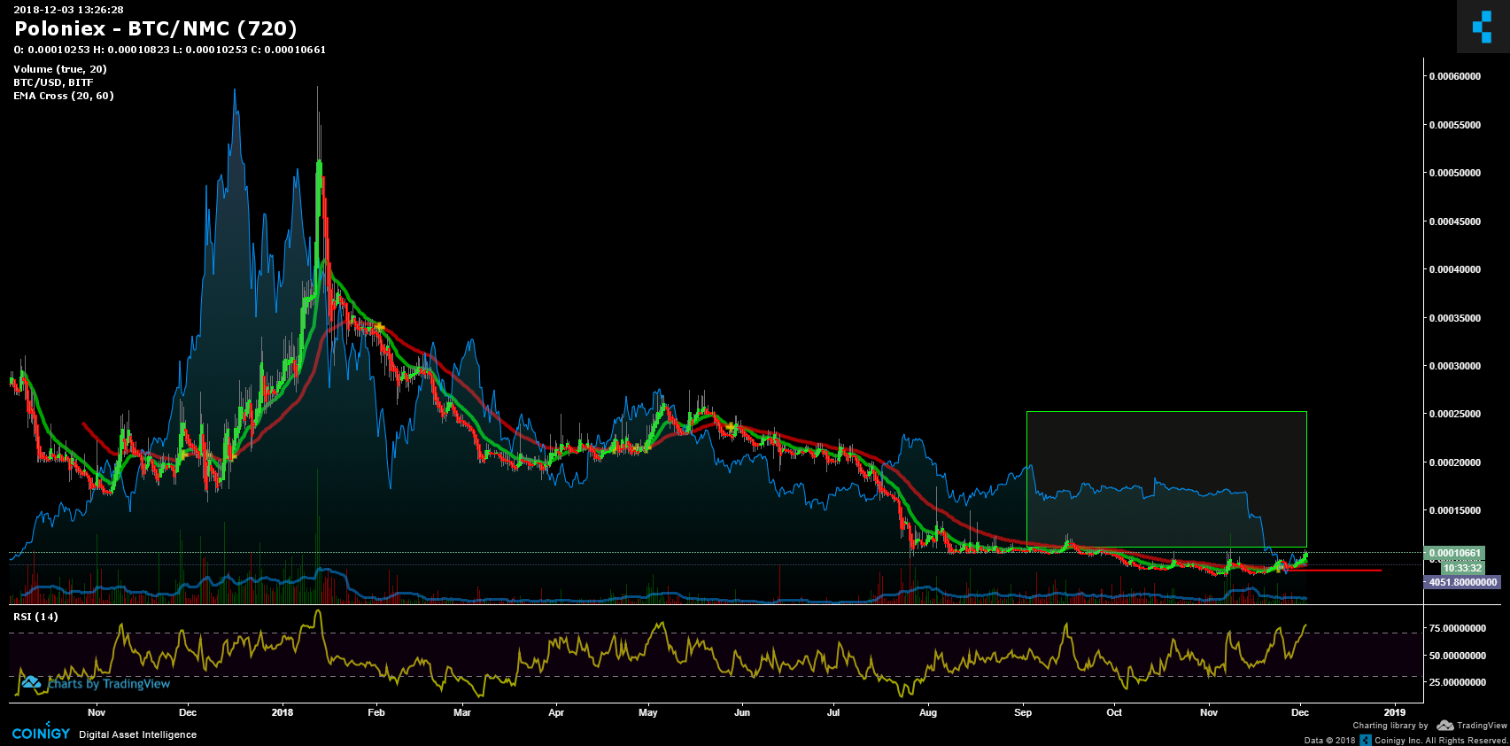
Task: Click the Coinigy logo icon in top corner
Action: [1483, 27]
